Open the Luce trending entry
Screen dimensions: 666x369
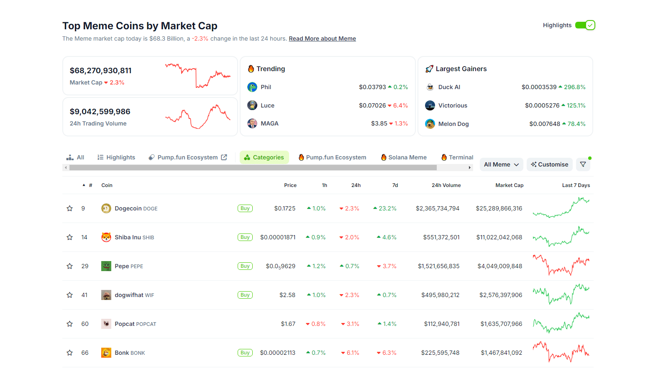[x=328, y=105]
